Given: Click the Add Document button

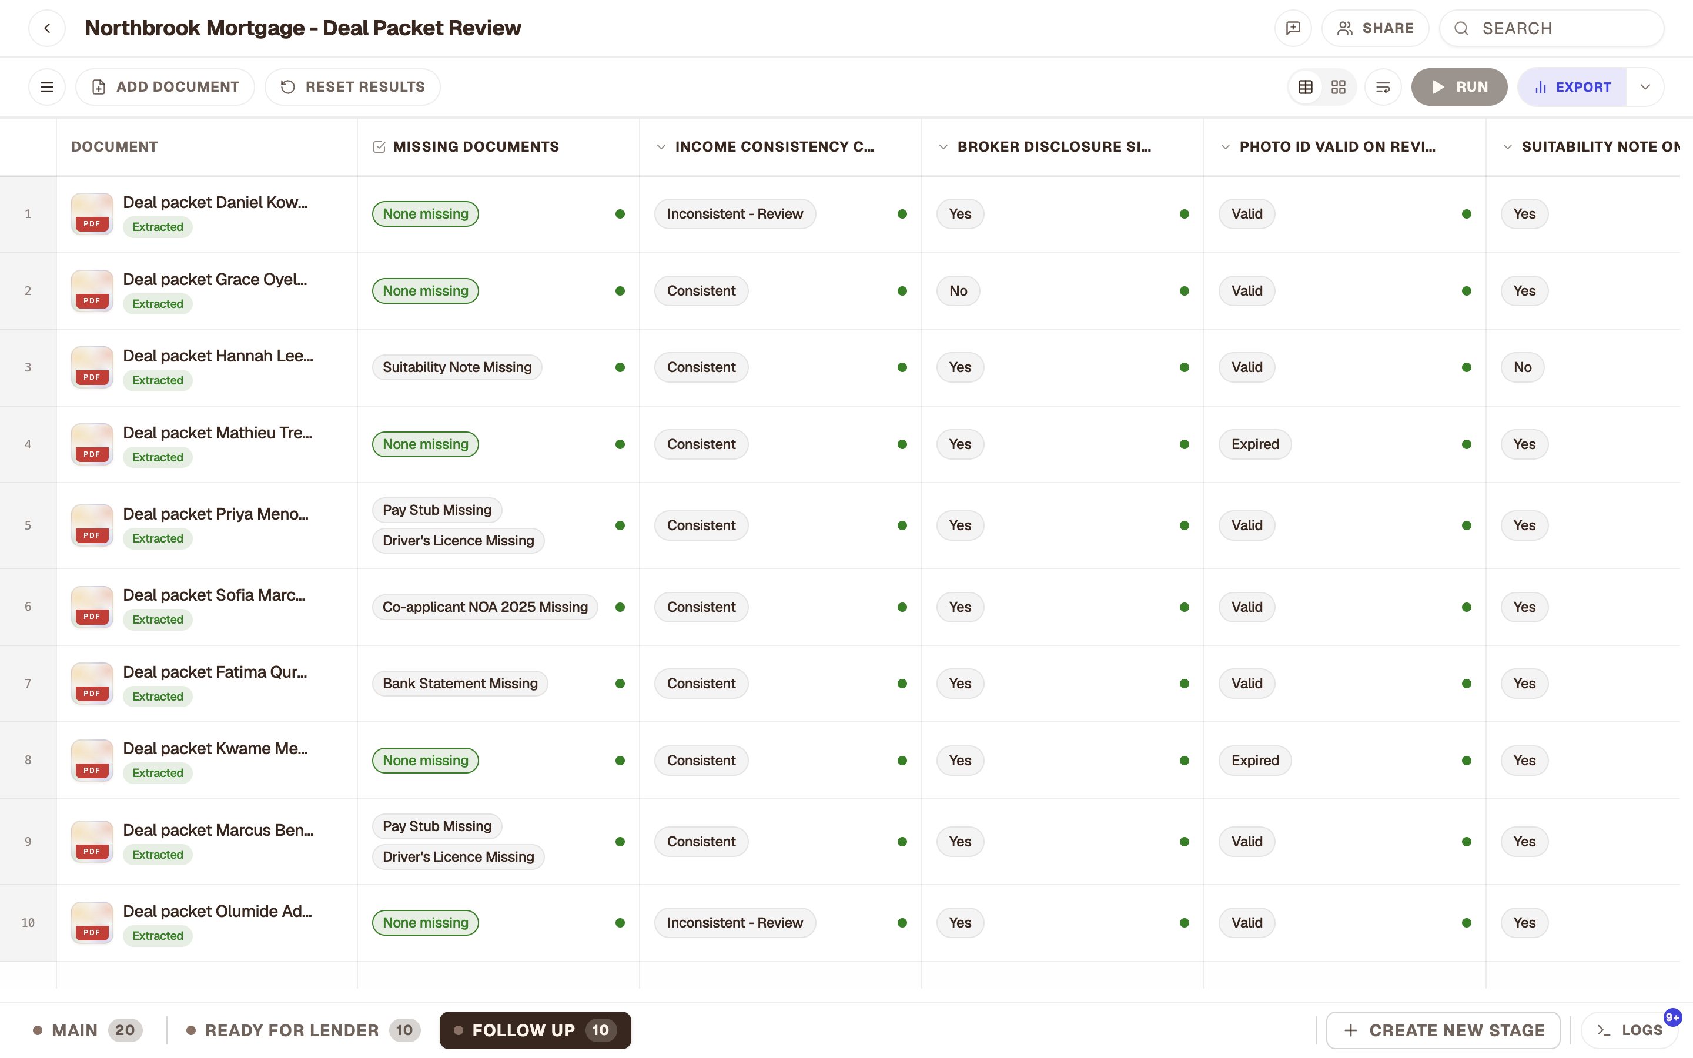Looking at the screenshot, I should [165, 87].
